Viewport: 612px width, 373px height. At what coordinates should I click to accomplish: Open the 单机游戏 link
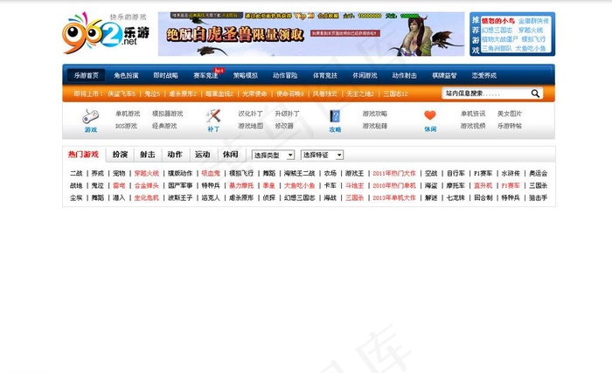(128, 114)
